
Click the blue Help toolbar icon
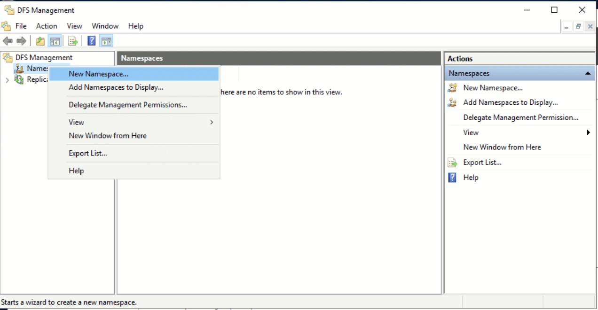click(x=92, y=41)
